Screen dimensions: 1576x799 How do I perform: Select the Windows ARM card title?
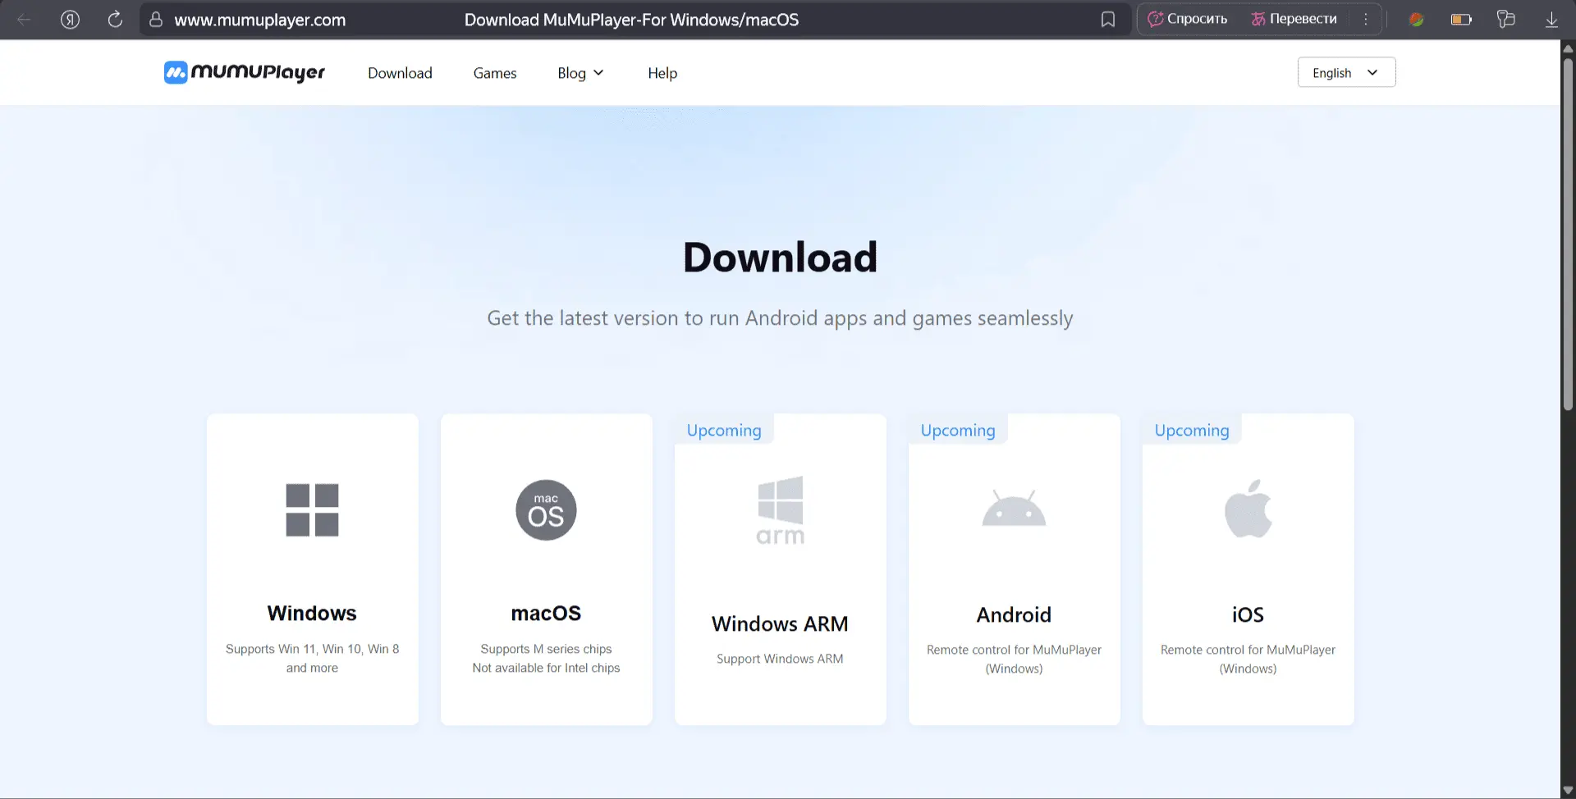coord(780,624)
